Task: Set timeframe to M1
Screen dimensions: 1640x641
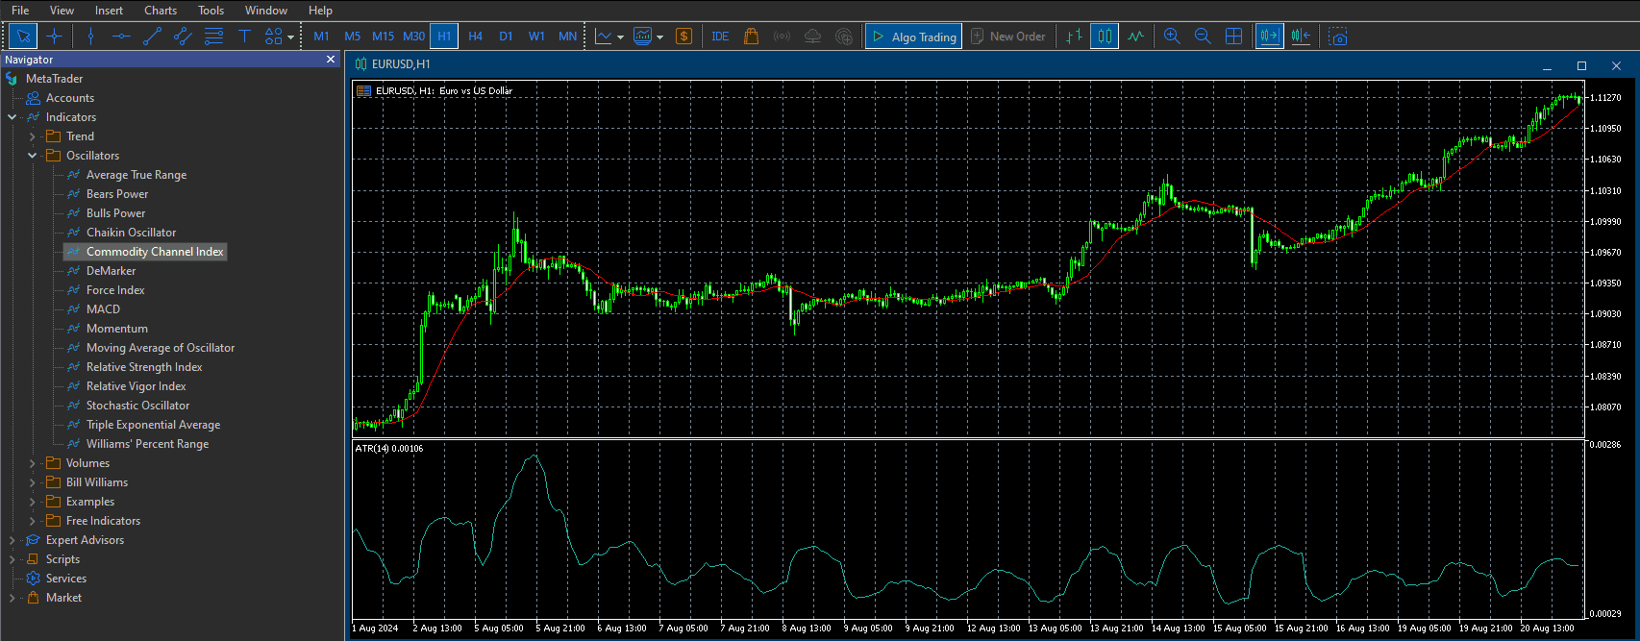Action: pyautogui.click(x=322, y=37)
